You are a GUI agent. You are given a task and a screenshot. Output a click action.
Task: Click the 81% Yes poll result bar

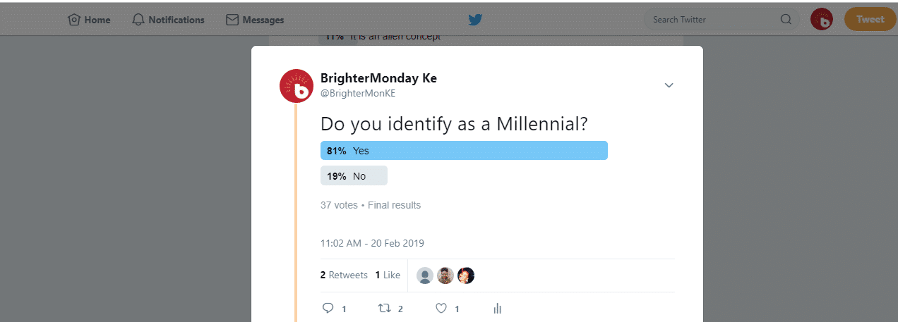pyautogui.click(x=464, y=151)
